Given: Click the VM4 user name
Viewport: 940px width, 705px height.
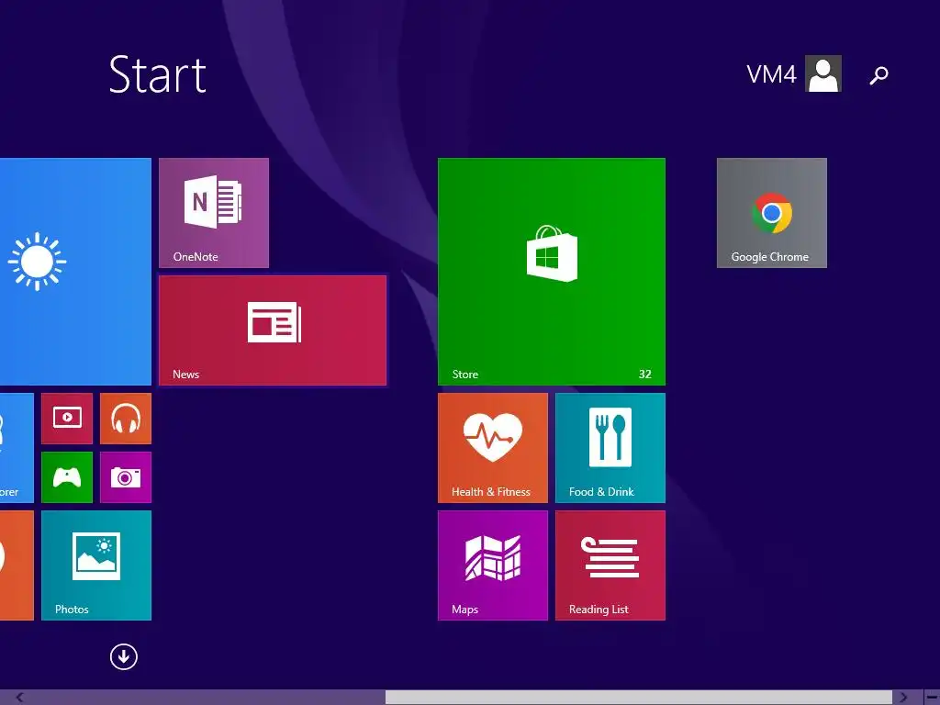Looking at the screenshot, I should point(771,74).
